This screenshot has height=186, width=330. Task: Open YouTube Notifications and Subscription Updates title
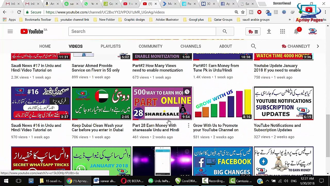(x=277, y=128)
